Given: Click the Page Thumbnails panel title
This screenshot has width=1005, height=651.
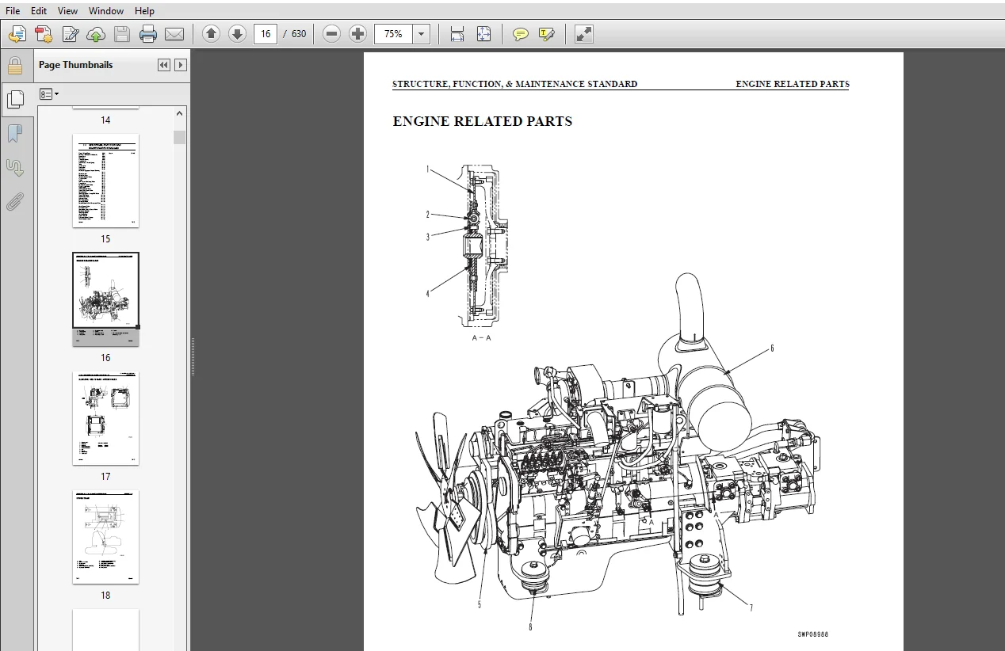Looking at the screenshot, I should (x=76, y=65).
